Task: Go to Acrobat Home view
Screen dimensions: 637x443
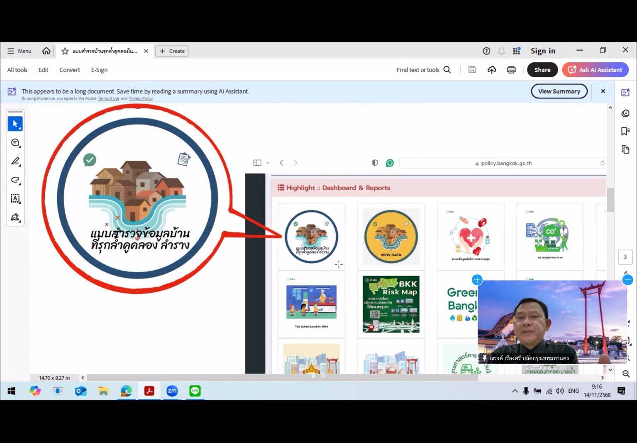Action: 46,51
